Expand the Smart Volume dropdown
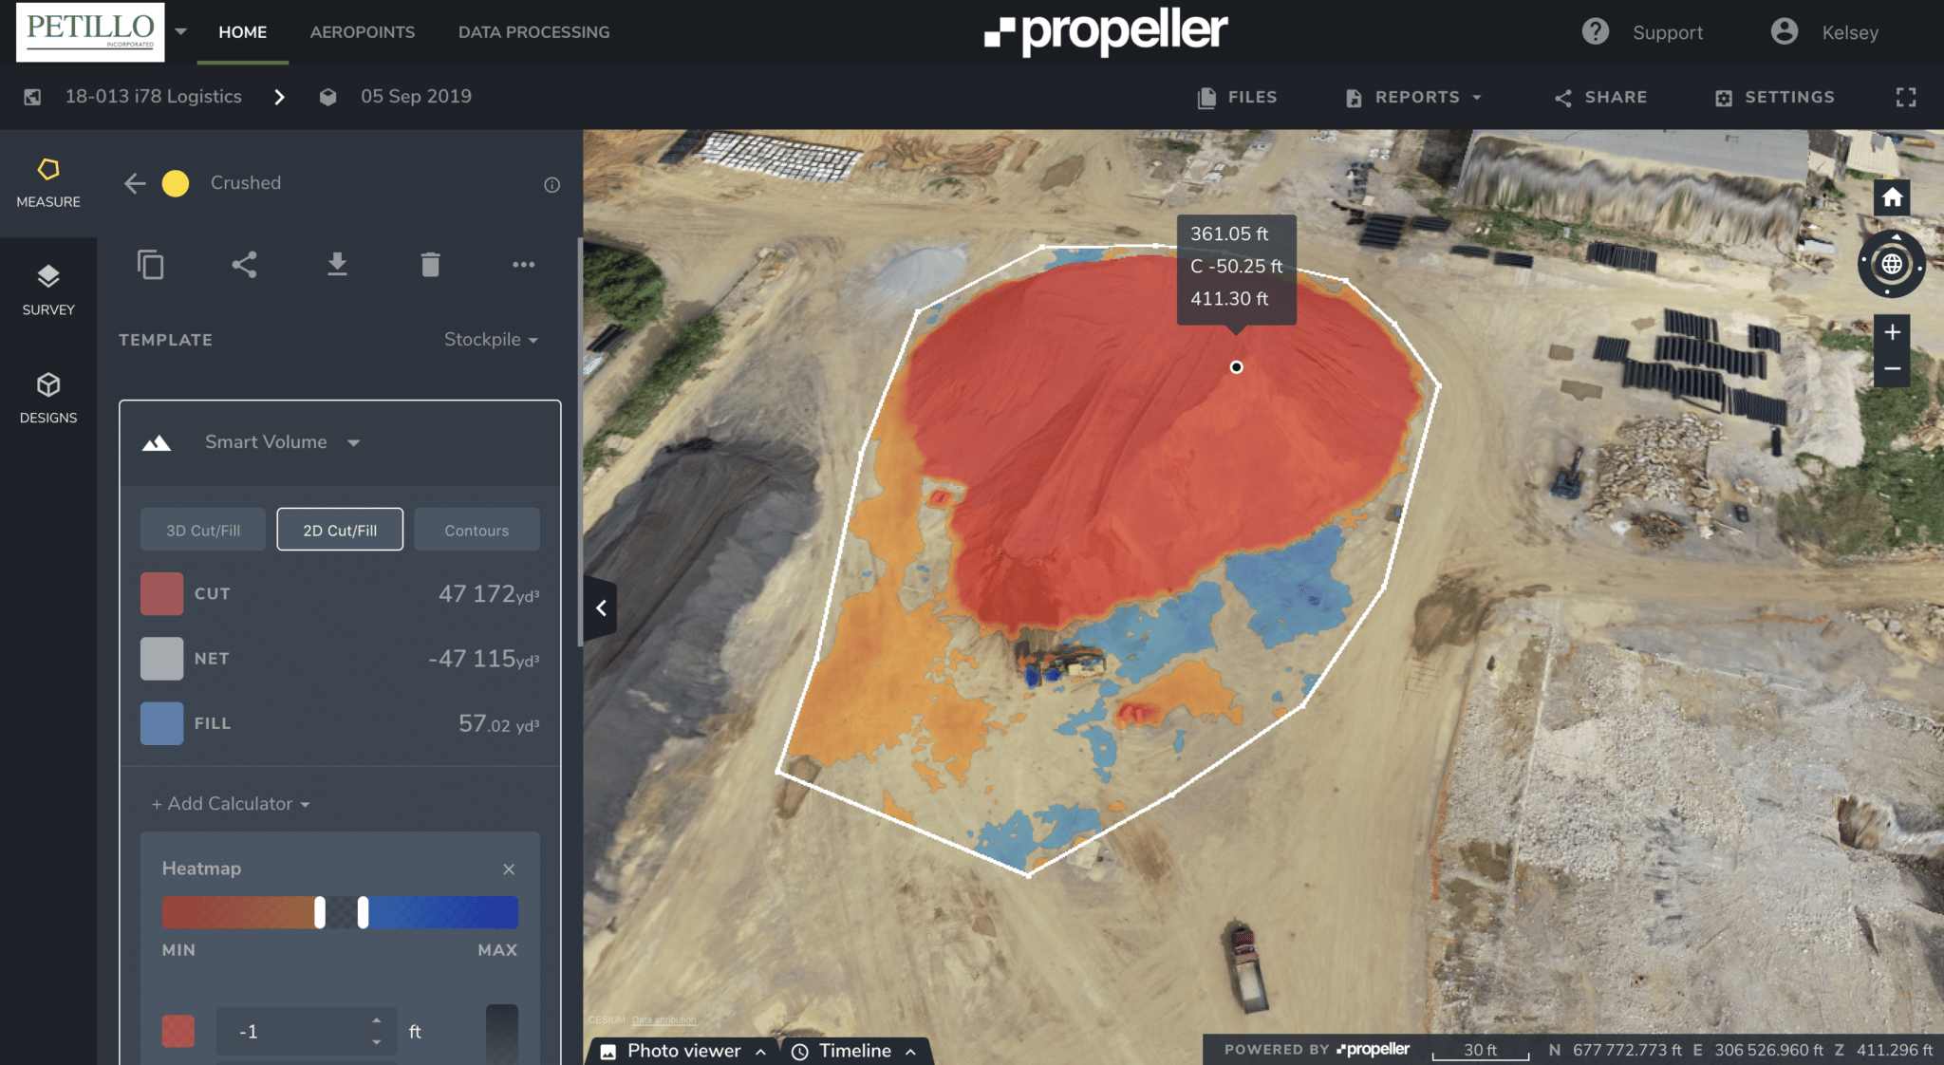 coord(282,442)
